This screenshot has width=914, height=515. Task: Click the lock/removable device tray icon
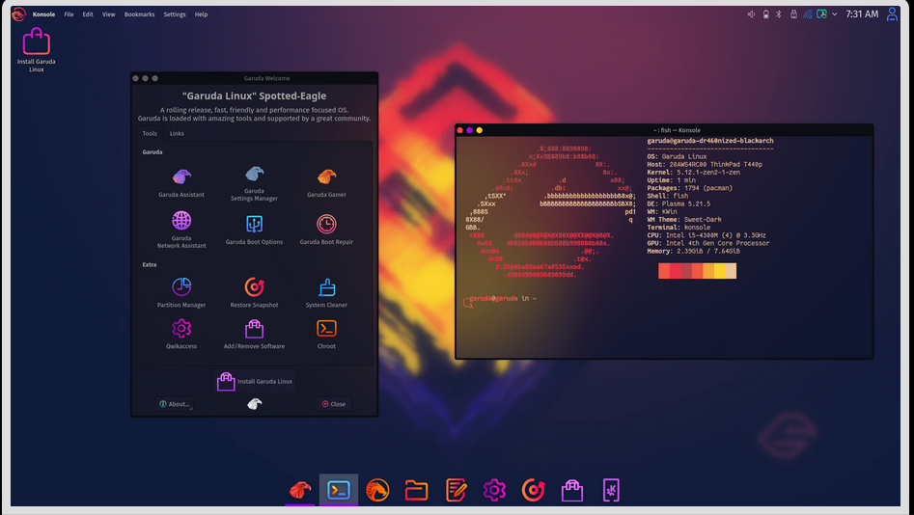pyautogui.click(x=794, y=14)
